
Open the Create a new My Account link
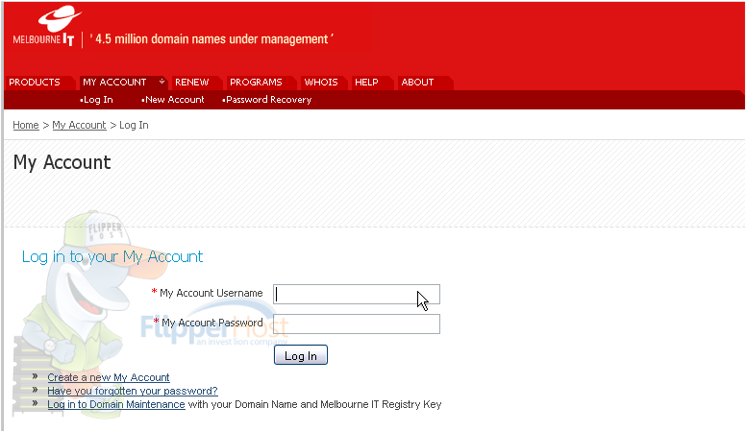click(x=109, y=377)
